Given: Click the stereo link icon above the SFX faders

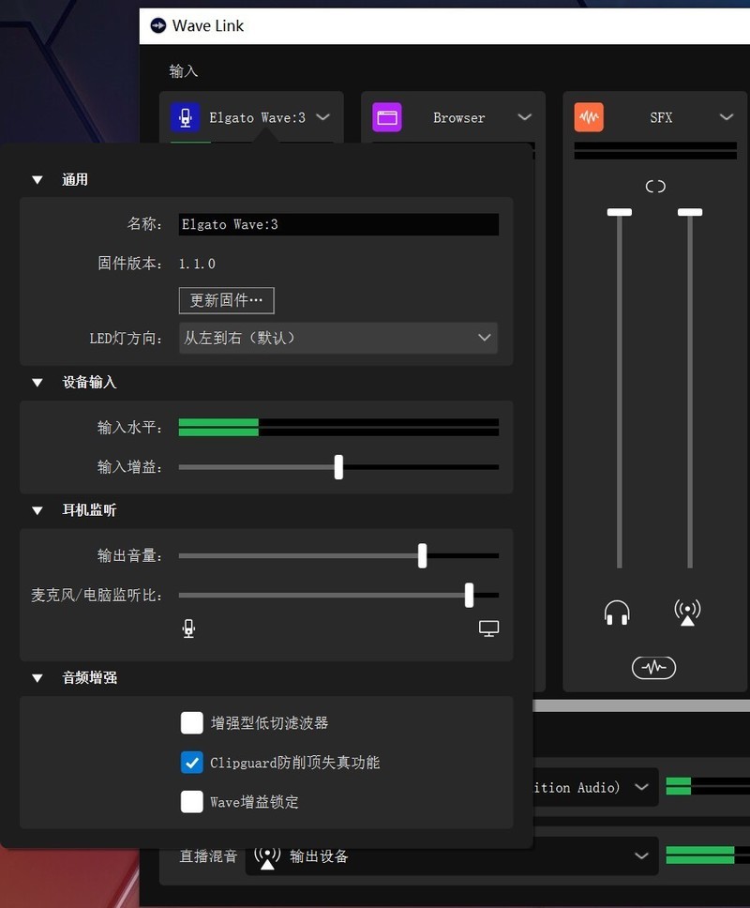Looking at the screenshot, I should pos(654,186).
